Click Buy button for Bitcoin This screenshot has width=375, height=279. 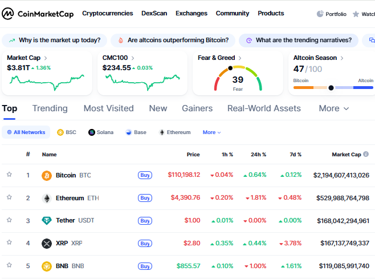(x=145, y=175)
